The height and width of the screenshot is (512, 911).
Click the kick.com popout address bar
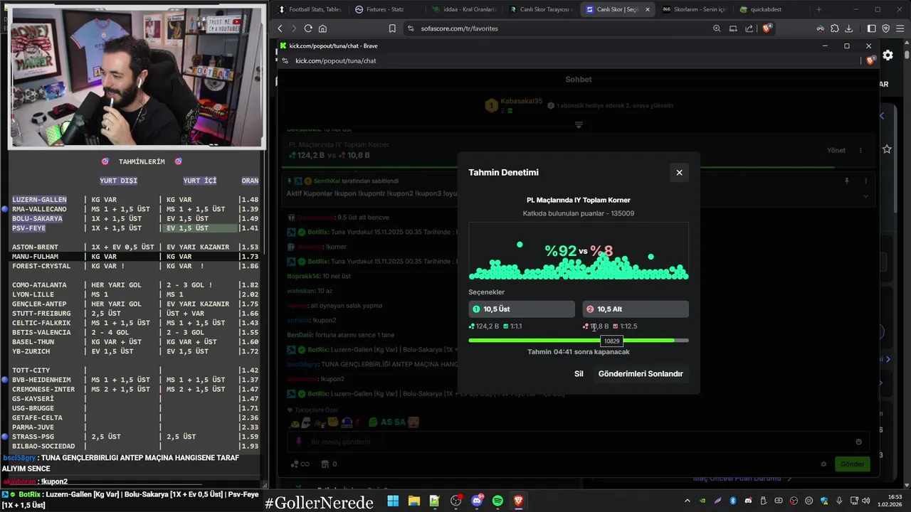coord(569,60)
